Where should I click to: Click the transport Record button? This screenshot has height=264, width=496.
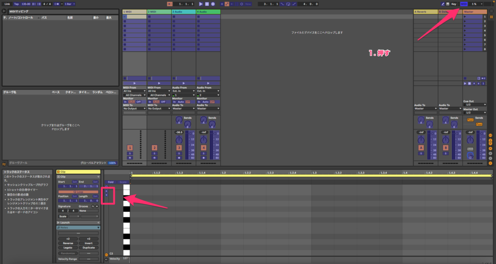click(213, 4)
